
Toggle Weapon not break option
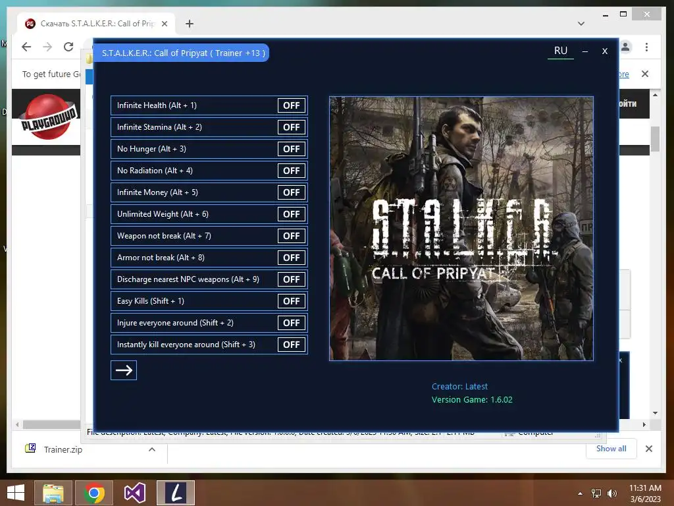(292, 236)
